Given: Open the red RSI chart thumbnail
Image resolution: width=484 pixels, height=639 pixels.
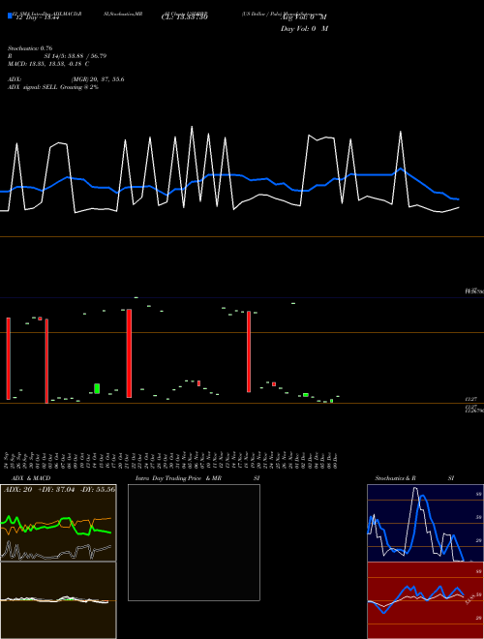Looking at the screenshot, I should coord(425,600).
